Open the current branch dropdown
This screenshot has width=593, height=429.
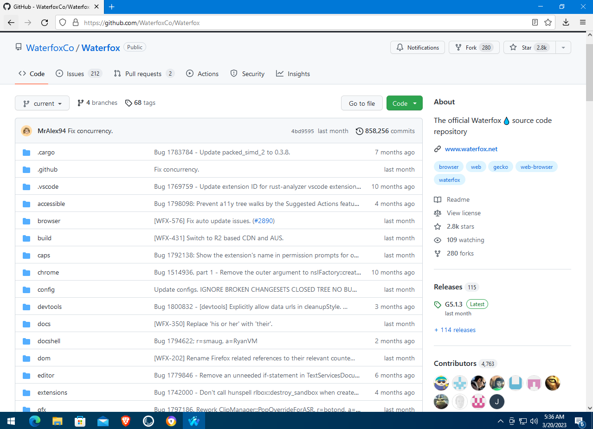click(x=42, y=103)
